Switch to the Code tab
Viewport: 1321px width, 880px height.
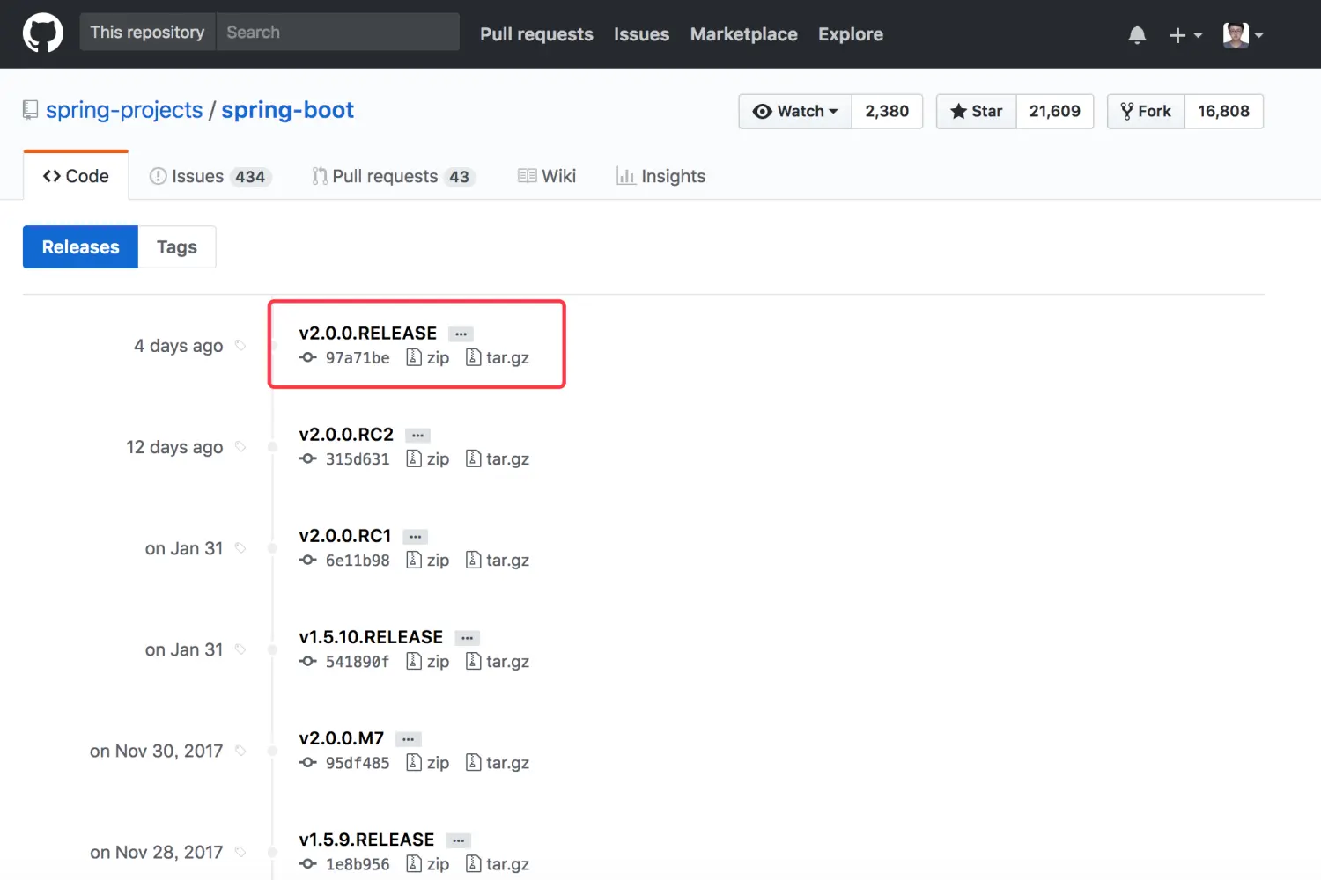coord(76,176)
